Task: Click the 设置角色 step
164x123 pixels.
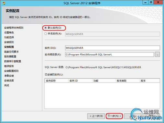Action: 9,32
